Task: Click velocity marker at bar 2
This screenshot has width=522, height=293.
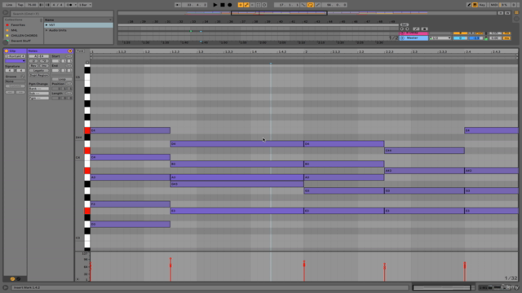Action: [x=304, y=264]
